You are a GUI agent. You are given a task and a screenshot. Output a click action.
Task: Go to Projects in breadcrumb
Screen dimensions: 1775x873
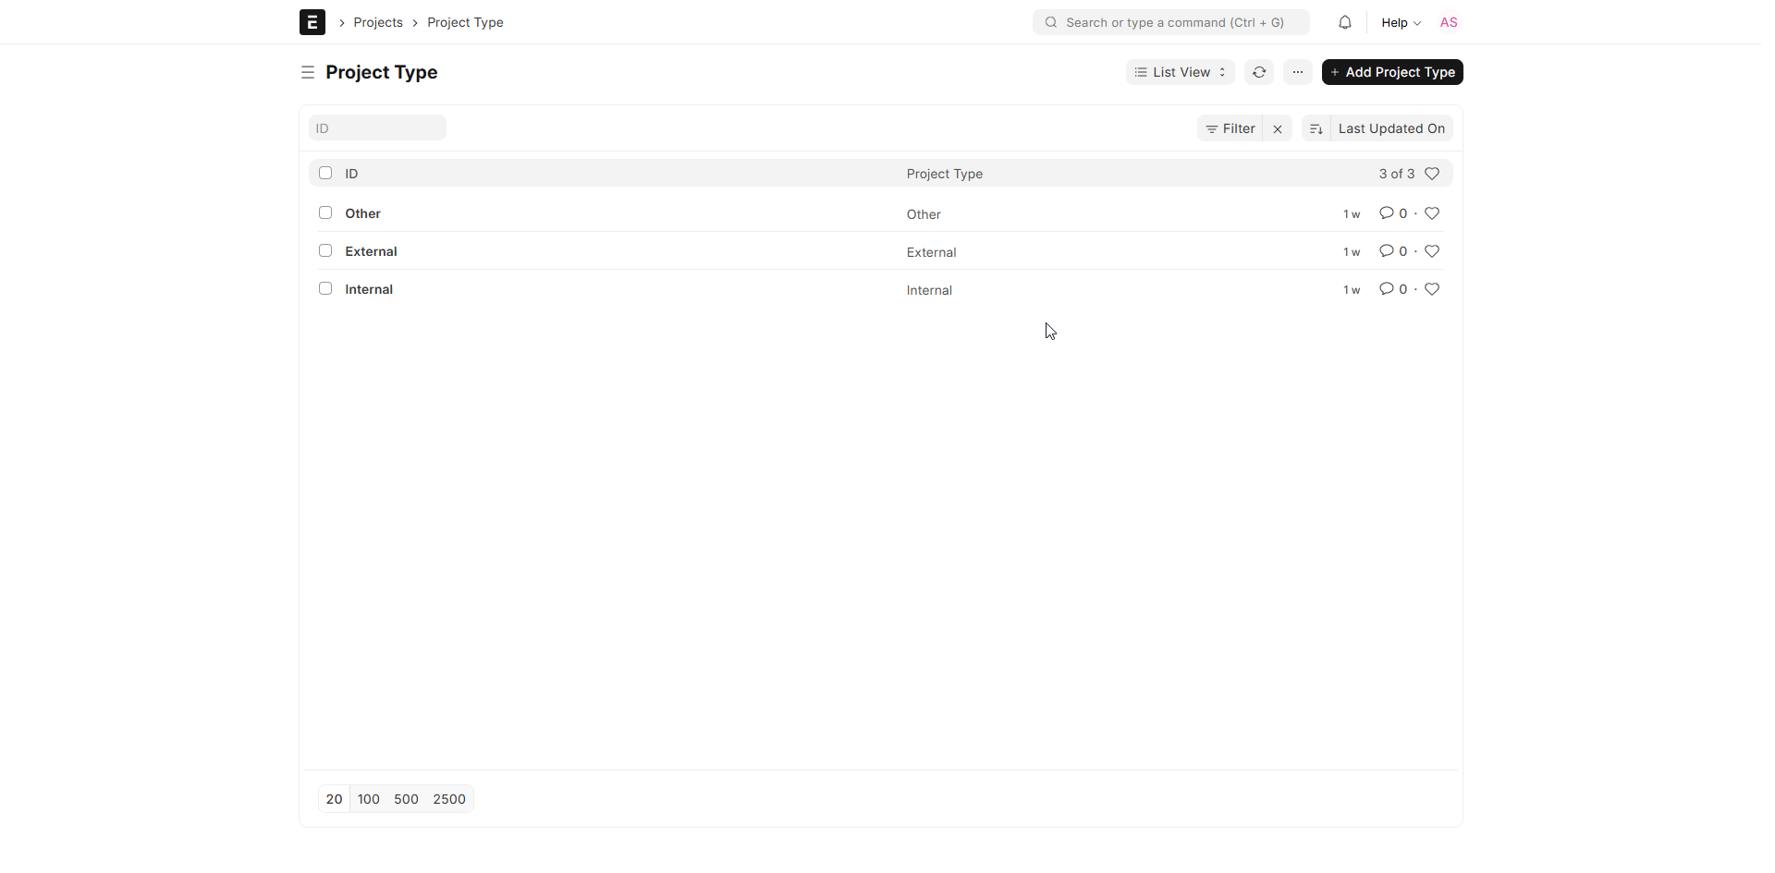point(378,22)
